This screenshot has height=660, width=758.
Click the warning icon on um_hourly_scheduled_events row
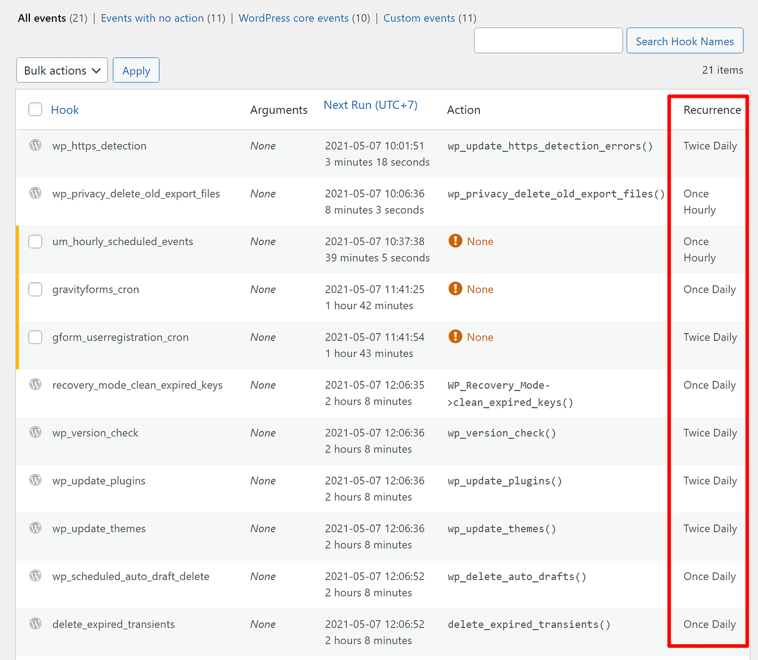click(455, 241)
